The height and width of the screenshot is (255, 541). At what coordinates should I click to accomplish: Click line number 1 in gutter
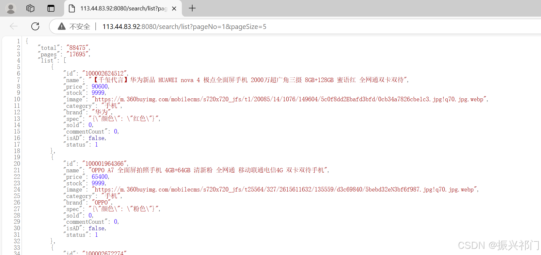pyautogui.click(x=18, y=41)
